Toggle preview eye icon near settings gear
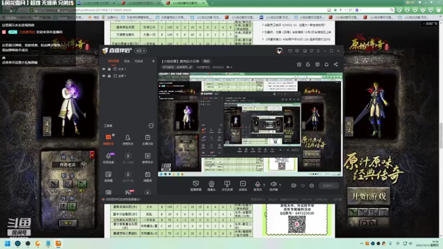The width and height of the screenshot is (443, 249). [x=303, y=185]
